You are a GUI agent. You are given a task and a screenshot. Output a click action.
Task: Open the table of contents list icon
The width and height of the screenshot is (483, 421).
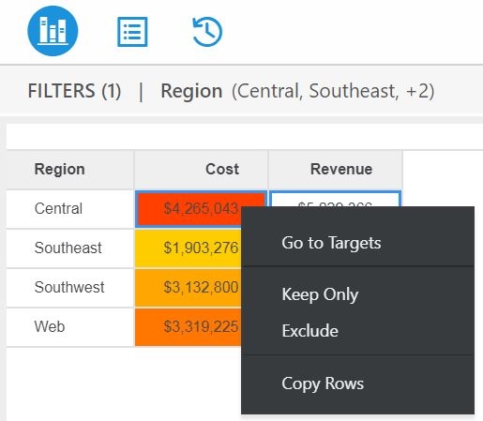[x=132, y=32]
